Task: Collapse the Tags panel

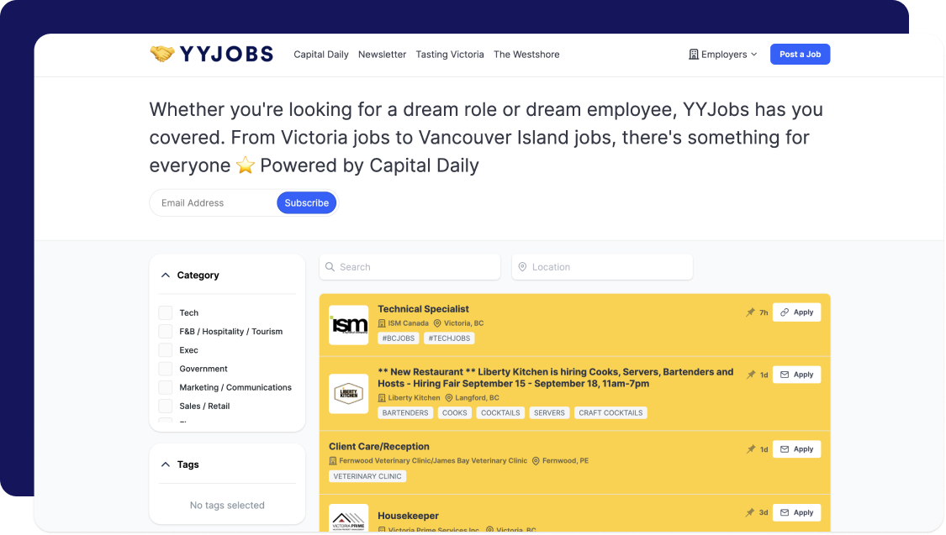Action: tap(165, 464)
